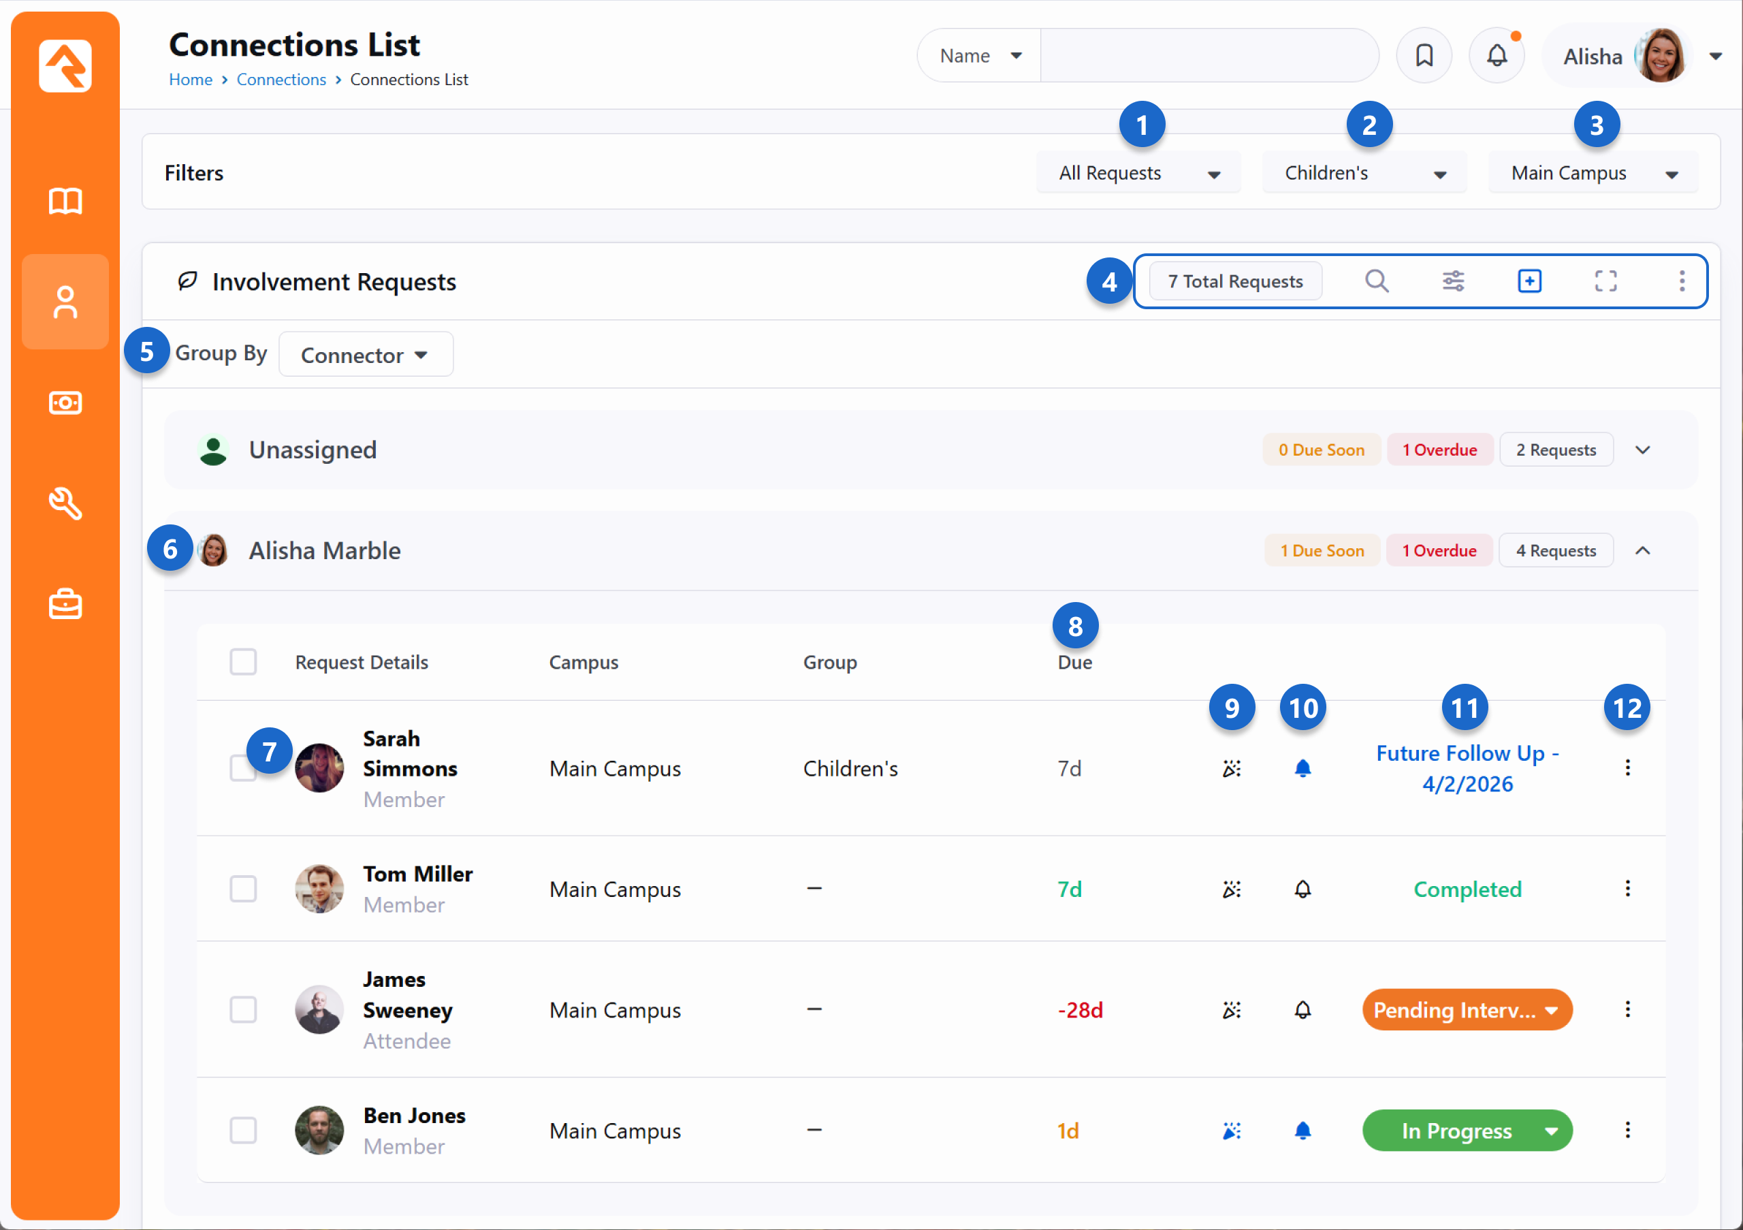Image resolution: width=1743 pixels, height=1230 pixels.
Task: Tick the checkbox for Ben Jones
Action: pyautogui.click(x=243, y=1130)
